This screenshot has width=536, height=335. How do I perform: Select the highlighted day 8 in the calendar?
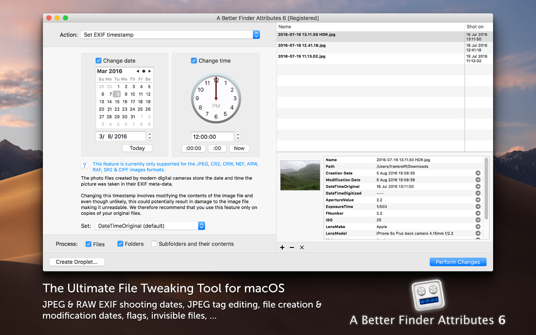pos(117,94)
